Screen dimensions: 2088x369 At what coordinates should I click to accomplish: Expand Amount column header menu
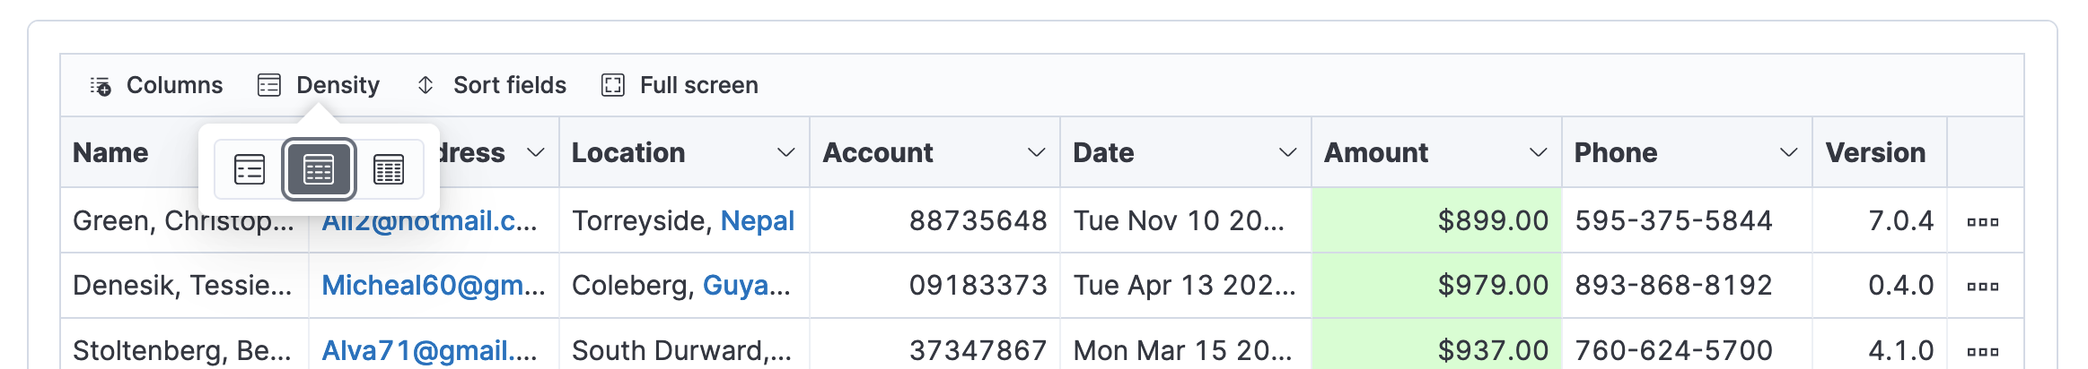click(x=1539, y=153)
